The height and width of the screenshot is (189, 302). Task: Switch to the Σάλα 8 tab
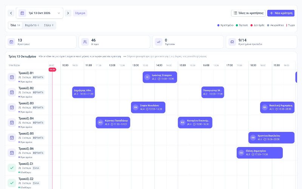tap(49, 25)
